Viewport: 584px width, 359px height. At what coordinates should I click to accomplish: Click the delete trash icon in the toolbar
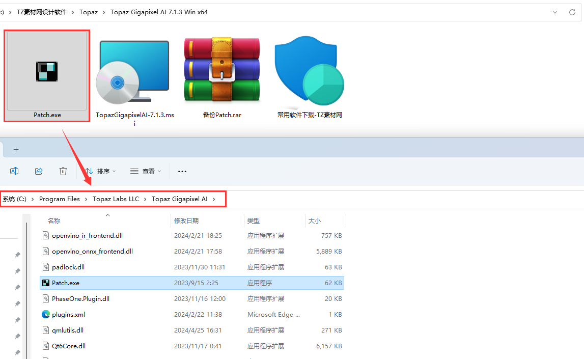(x=63, y=171)
